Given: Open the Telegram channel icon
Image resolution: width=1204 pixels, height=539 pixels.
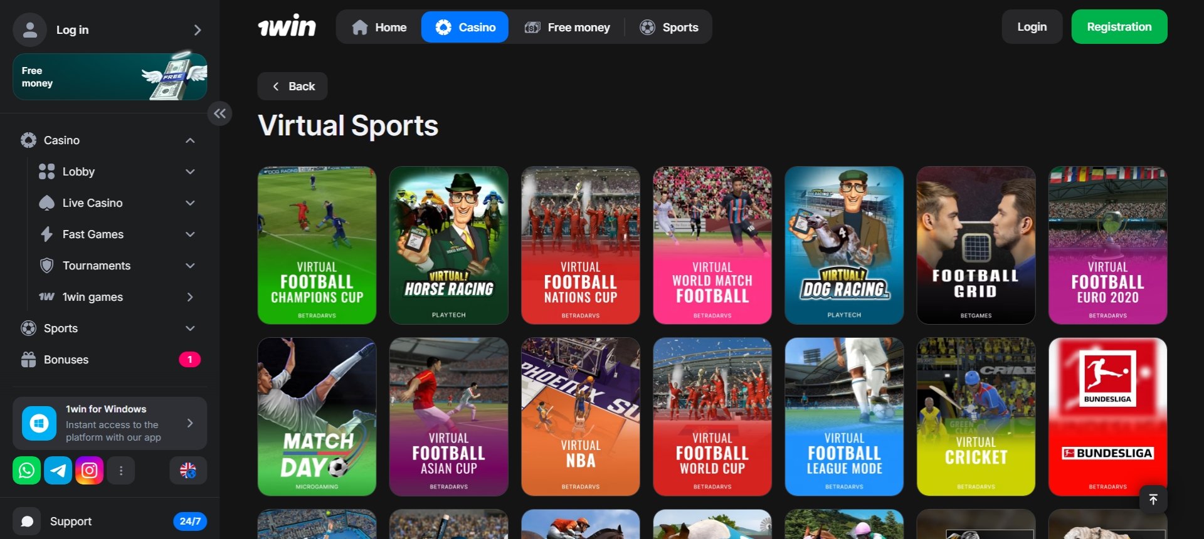Looking at the screenshot, I should (x=58, y=471).
